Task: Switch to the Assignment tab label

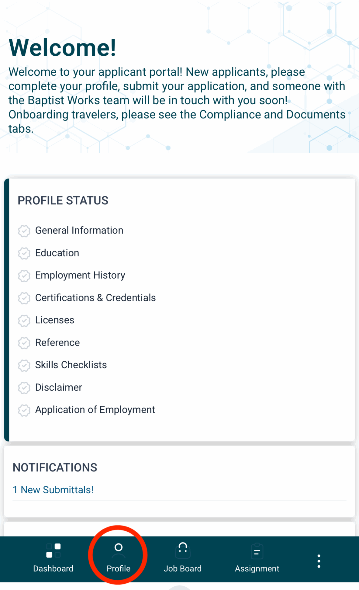Action: [257, 568]
